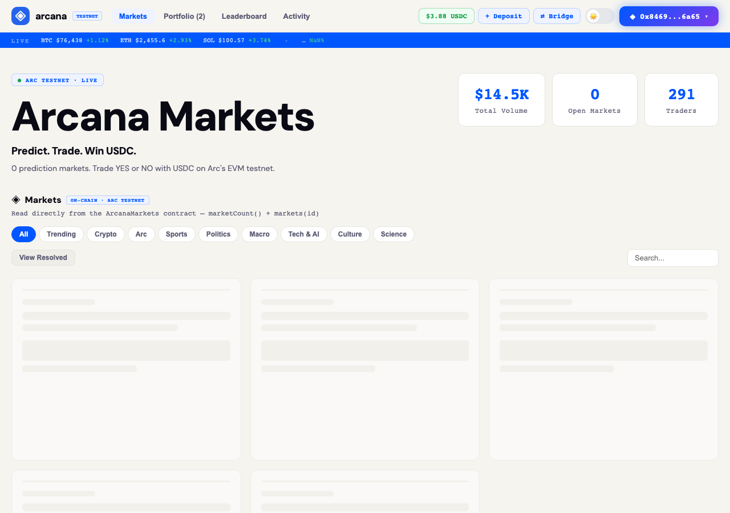Click the Arcana Markets headline

coord(163,116)
